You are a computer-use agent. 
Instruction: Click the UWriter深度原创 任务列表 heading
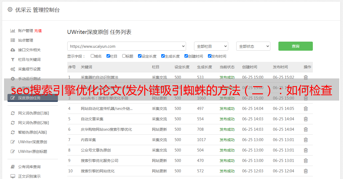pos(99,32)
